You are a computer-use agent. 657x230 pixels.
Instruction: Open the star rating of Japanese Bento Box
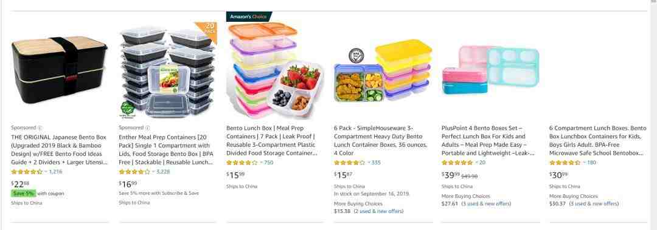pyautogui.click(x=27, y=172)
